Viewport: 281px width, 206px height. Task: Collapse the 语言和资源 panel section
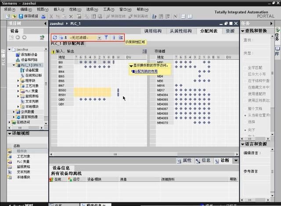[x=243, y=144]
